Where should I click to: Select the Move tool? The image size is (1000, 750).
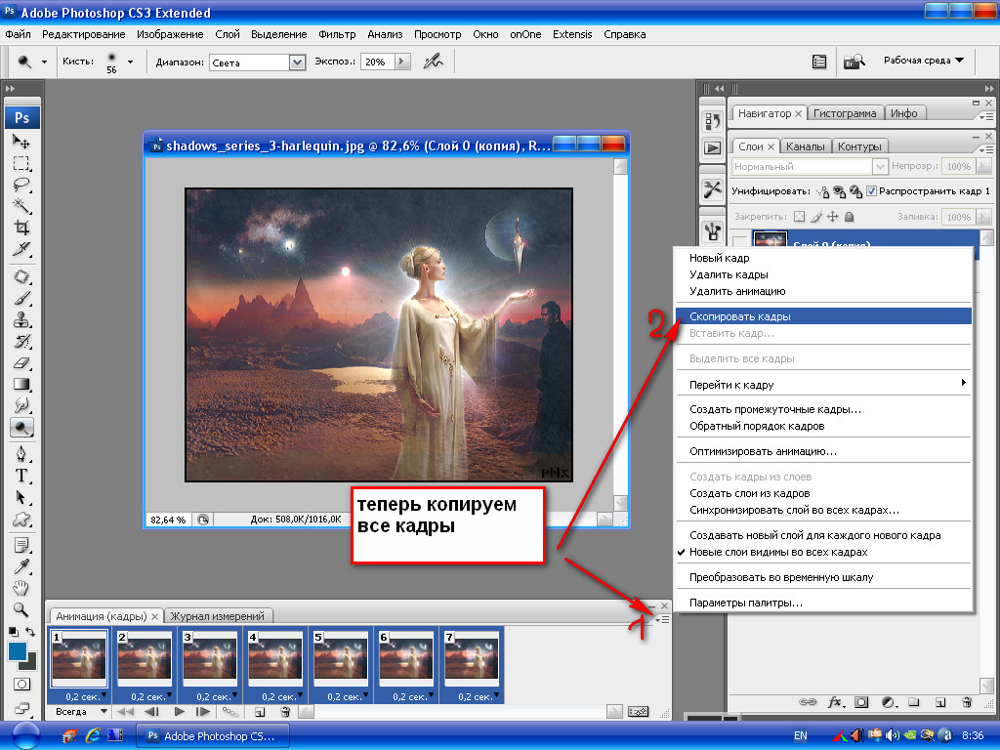[x=21, y=141]
